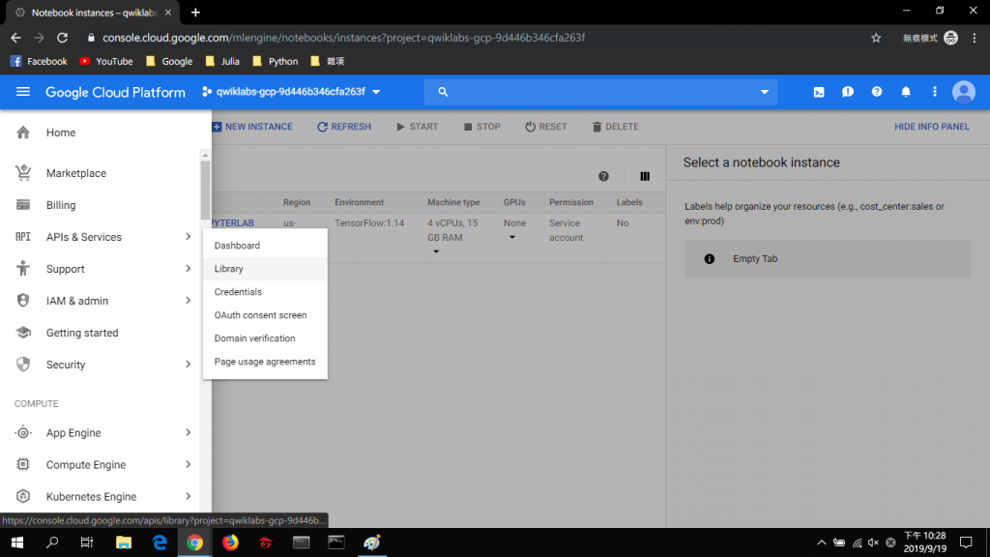Open the Python bookmarks folder
The height and width of the screenshot is (557, 990).
pos(276,61)
